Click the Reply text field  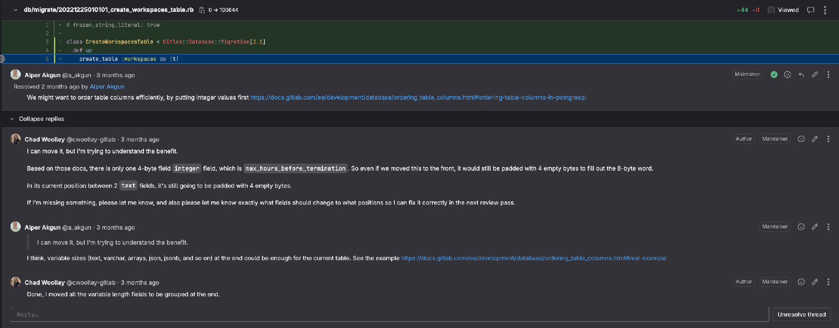click(389, 314)
